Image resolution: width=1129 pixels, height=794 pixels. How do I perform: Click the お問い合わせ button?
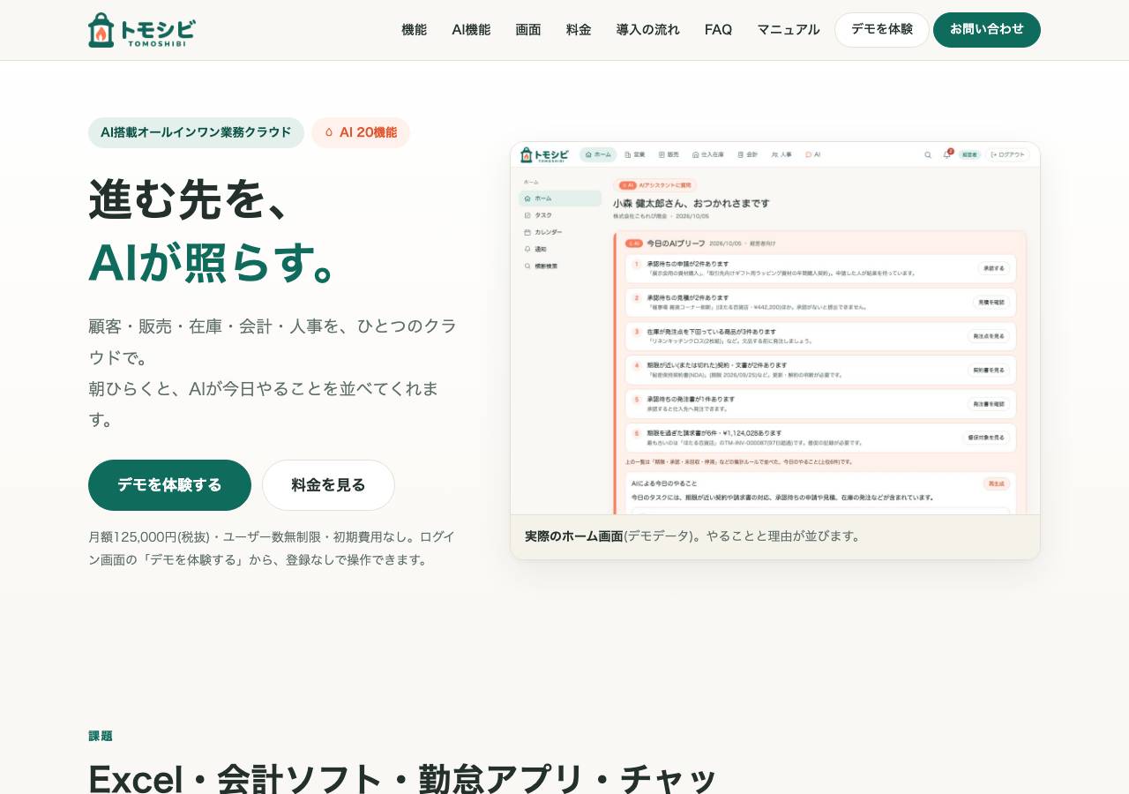[987, 30]
